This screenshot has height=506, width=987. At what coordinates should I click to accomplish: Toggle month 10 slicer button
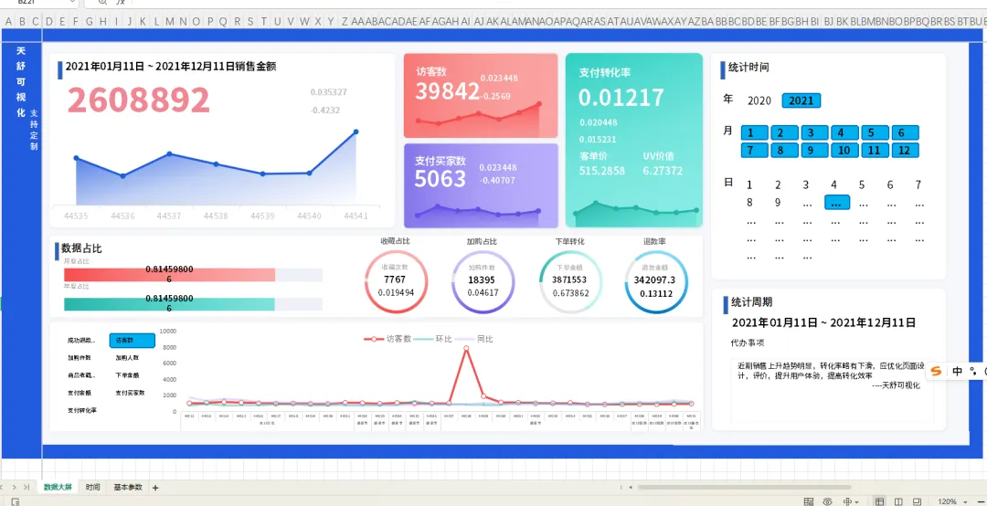point(844,151)
